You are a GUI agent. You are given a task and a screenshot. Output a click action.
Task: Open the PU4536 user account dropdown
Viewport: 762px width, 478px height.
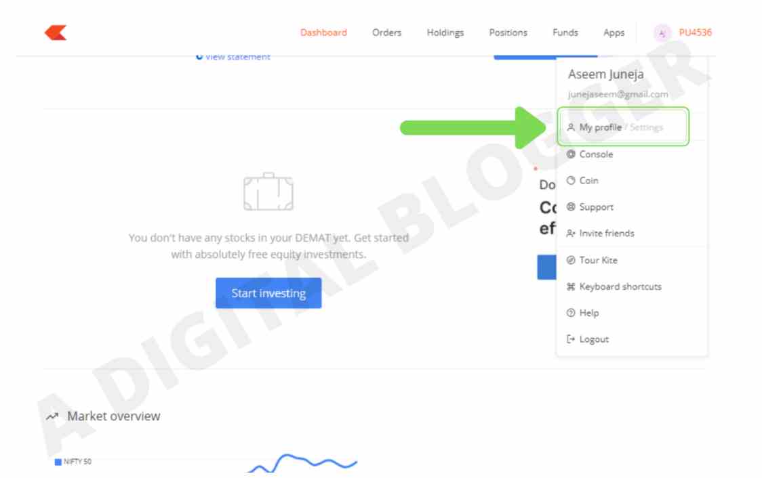click(x=695, y=32)
